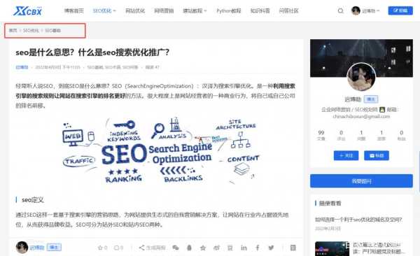
Task: Click the blue 投稿 submit button
Action: coord(400,10)
